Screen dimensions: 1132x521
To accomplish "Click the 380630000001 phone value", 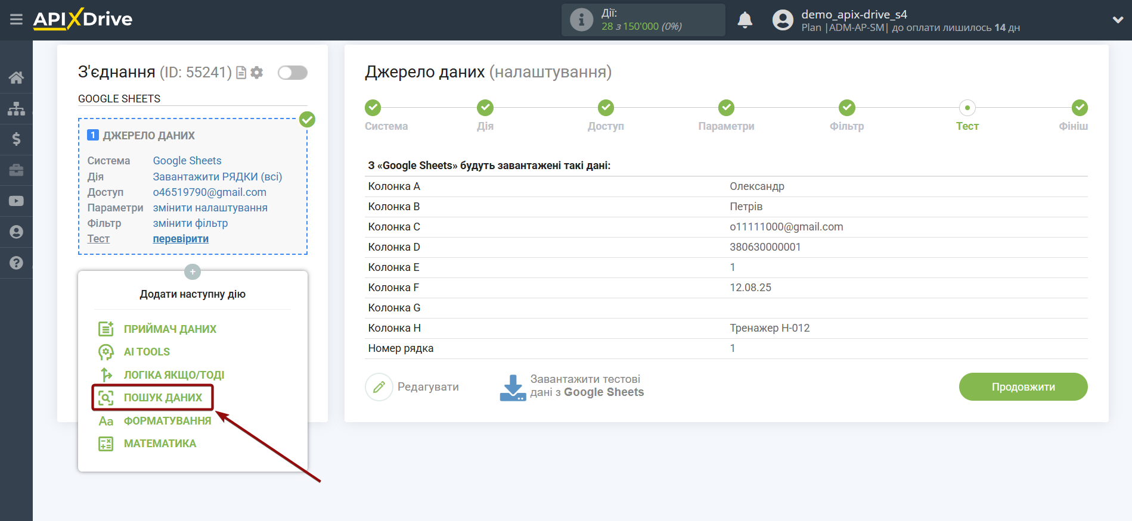I will (x=765, y=247).
